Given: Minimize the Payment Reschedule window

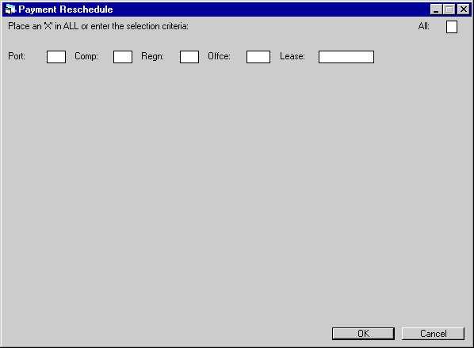Looking at the screenshot, I should click(436, 9).
